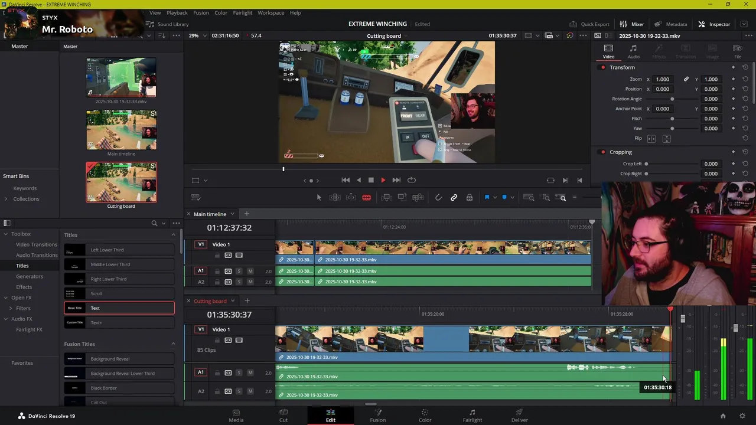Expand the Collections smart bin
Viewport: 756px width, 425px height.
coord(6,199)
